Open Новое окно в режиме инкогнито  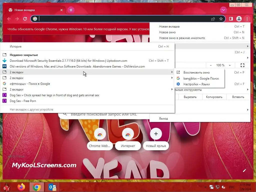200,38
